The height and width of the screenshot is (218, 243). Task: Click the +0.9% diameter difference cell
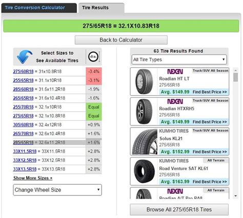(x=94, y=125)
